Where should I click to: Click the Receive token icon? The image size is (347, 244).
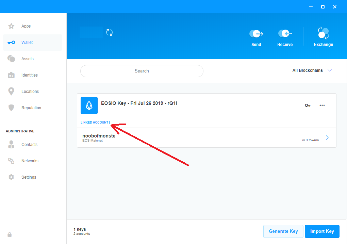[285, 34]
